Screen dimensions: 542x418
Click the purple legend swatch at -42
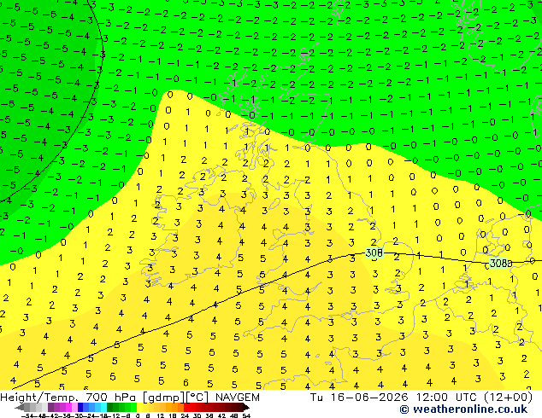50,407
